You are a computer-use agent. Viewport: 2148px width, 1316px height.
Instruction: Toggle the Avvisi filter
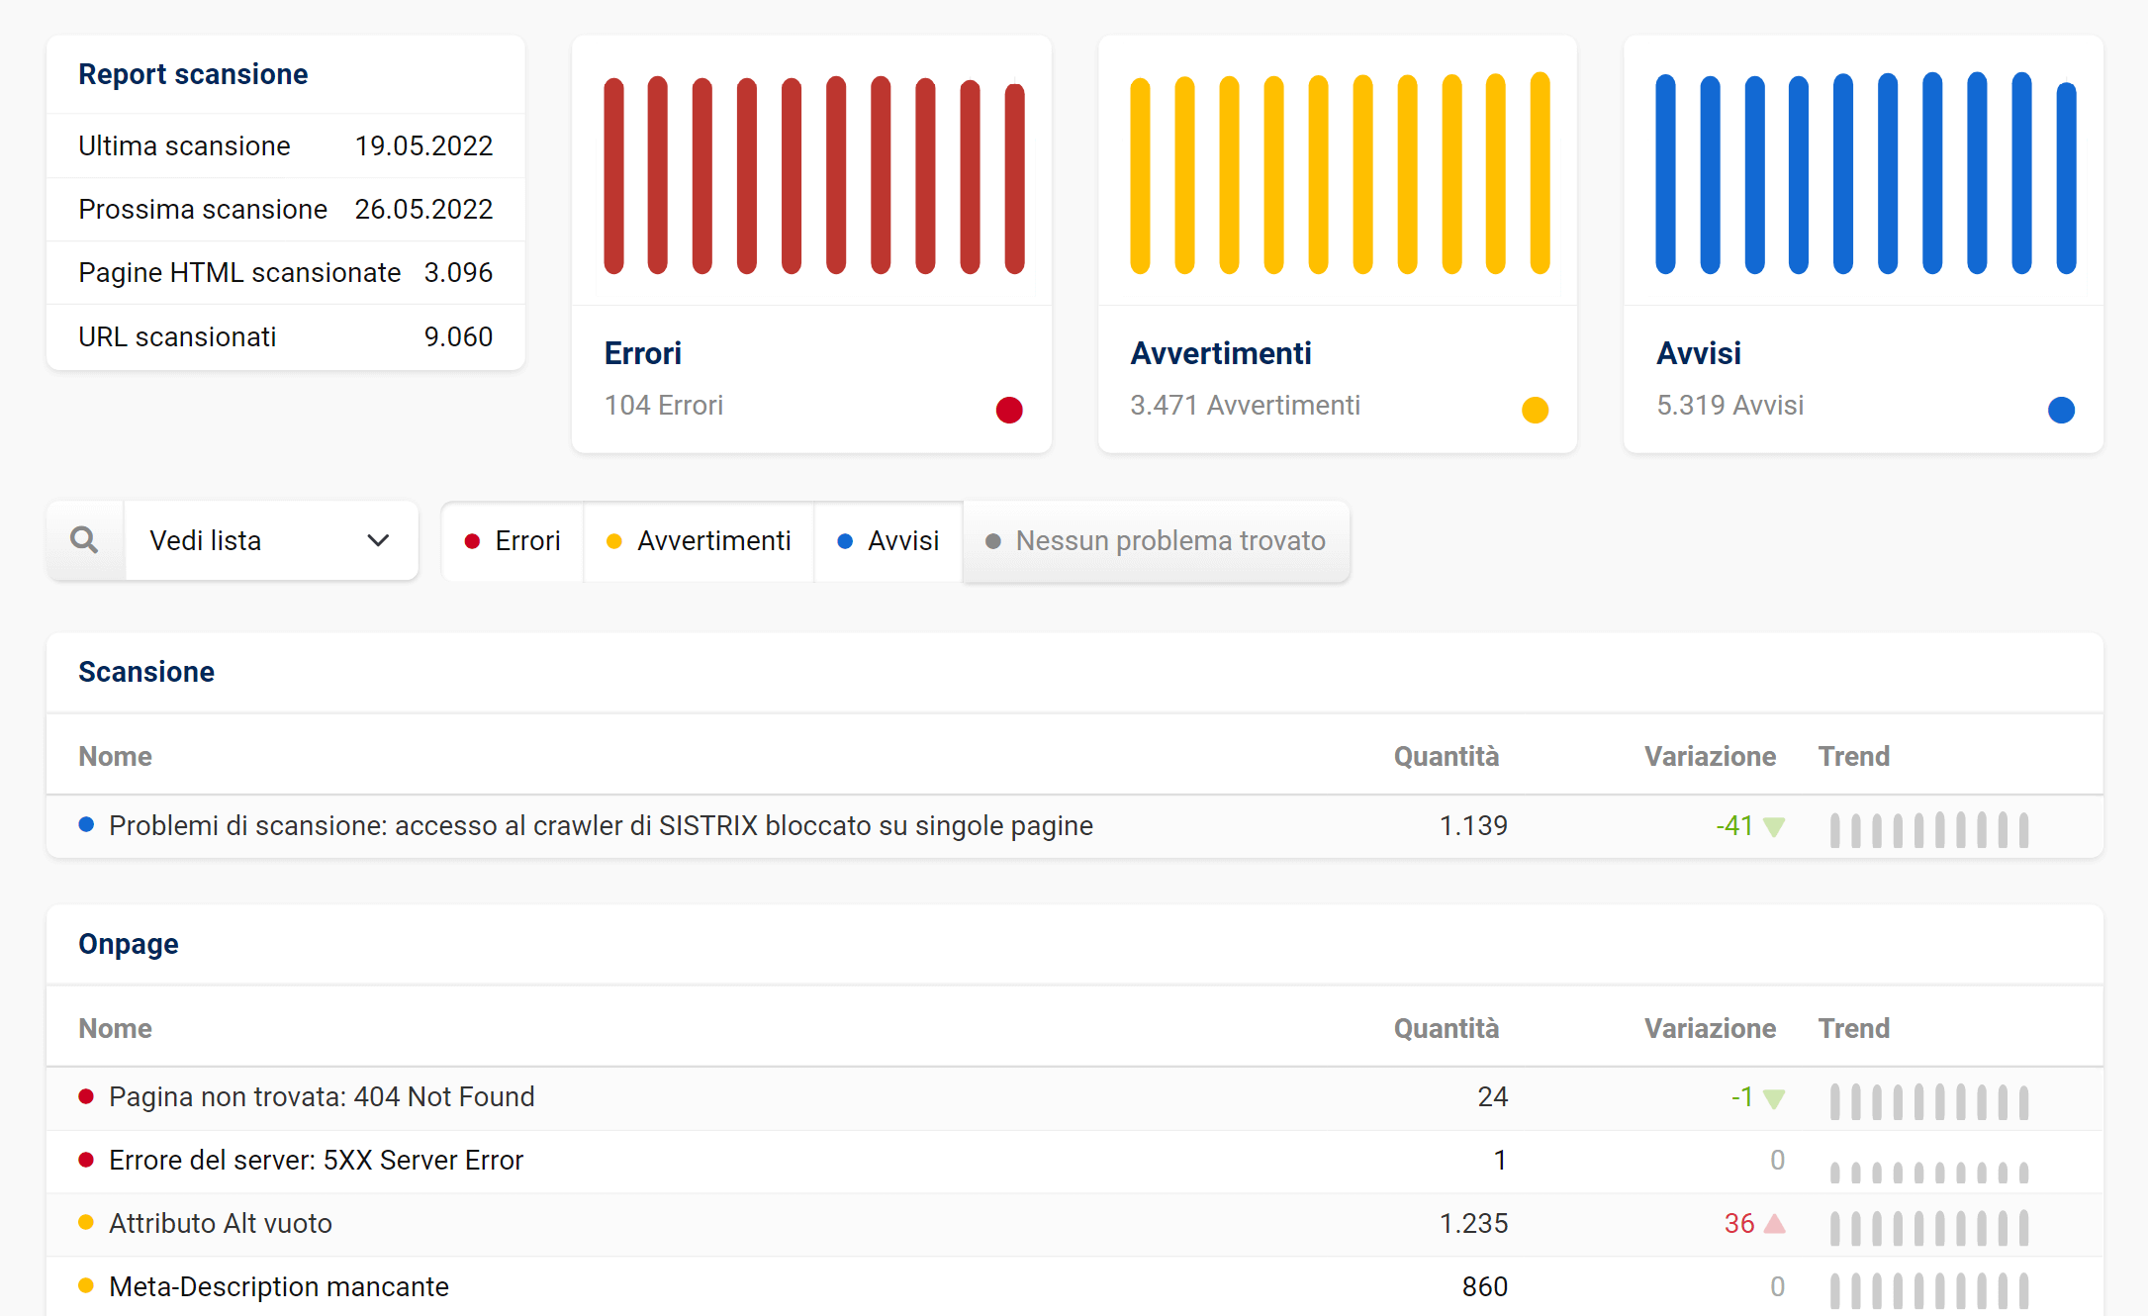[888, 540]
